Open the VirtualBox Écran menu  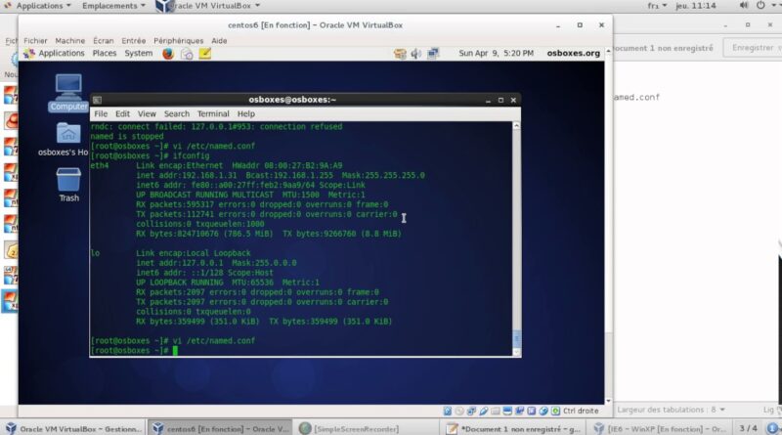104,40
